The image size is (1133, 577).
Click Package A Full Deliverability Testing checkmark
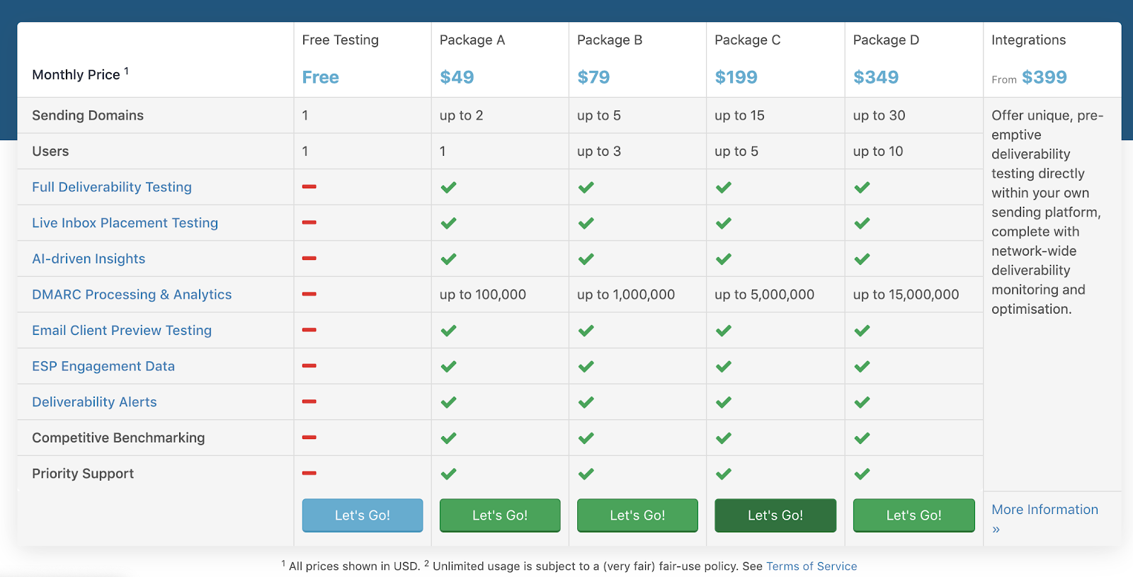[448, 188]
